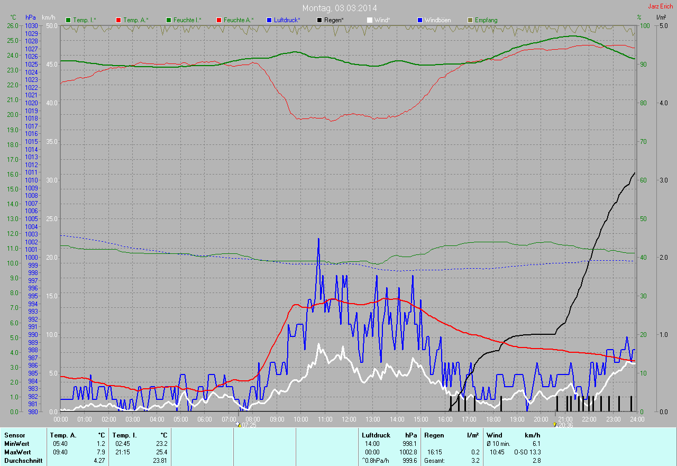Click the olive Empfang legend square

click(470, 20)
